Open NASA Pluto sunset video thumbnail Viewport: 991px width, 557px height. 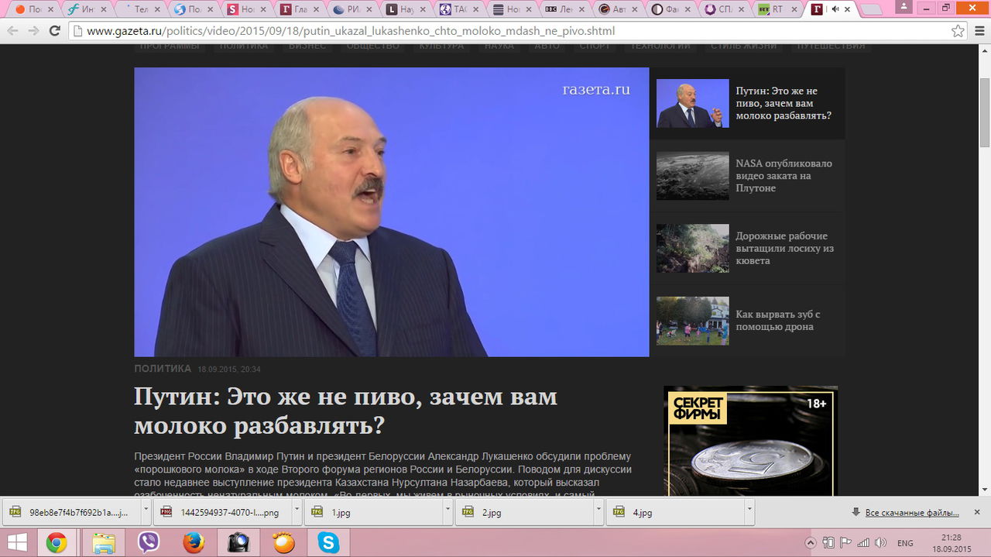click(693, 176)
